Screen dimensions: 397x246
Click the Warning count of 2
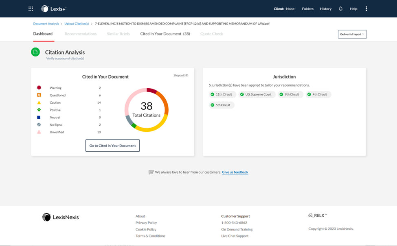[x=100, y=88]
